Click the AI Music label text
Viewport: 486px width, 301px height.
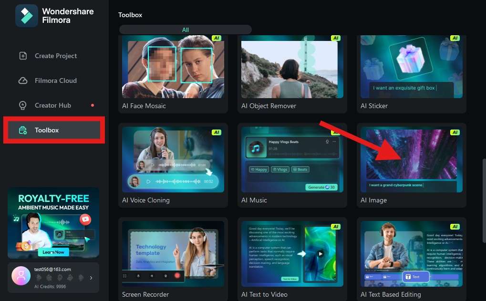[x=254, y=201]
